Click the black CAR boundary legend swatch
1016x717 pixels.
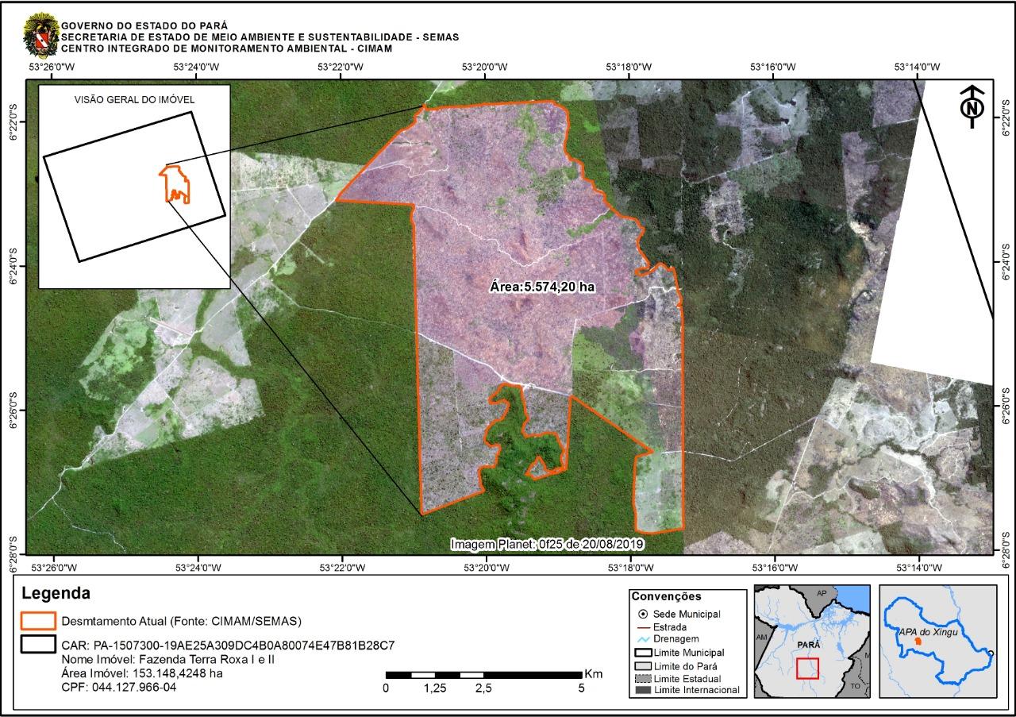point(38,644)
